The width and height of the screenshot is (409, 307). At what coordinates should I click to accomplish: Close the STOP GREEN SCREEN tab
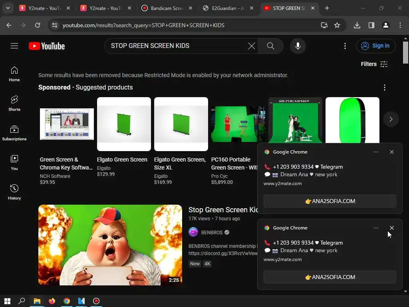tap(313, 8)
